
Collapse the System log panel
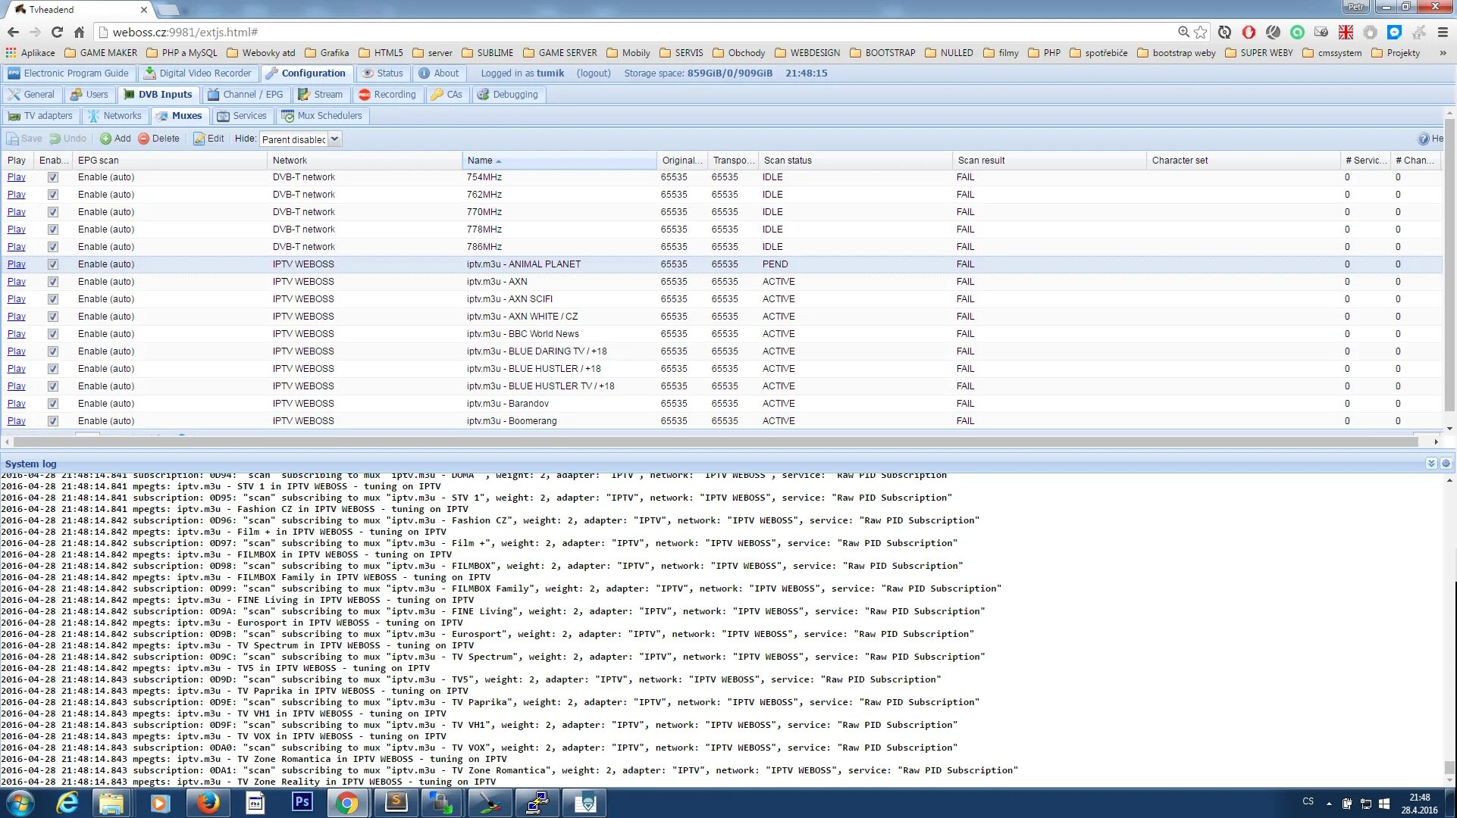tap(1430, 464)
